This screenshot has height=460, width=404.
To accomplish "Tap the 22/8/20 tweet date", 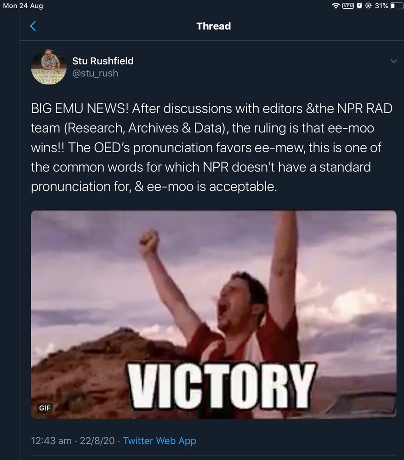I will (97, 441).
